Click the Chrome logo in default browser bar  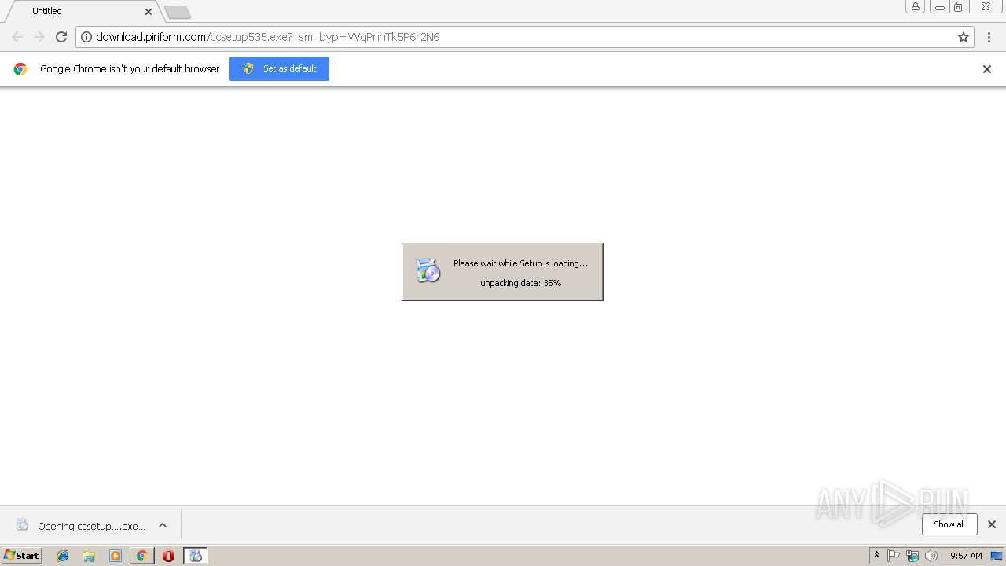click(x=20, y=69)
